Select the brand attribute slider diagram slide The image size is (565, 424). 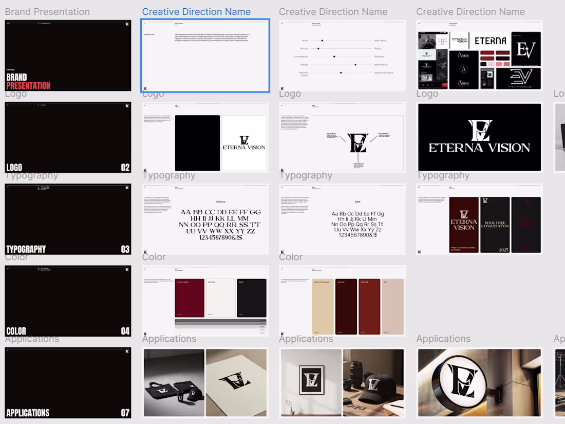[342, 56]
